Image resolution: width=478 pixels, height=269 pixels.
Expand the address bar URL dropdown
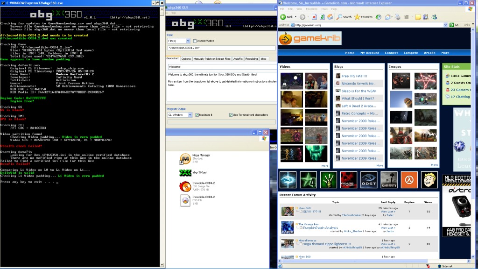pyautogui.click(x=445, y=25)
